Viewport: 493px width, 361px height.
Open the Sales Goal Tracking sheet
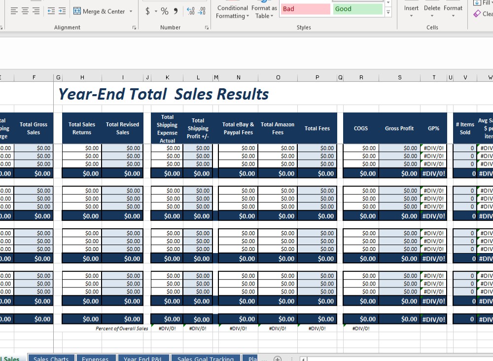coord(206,359)
